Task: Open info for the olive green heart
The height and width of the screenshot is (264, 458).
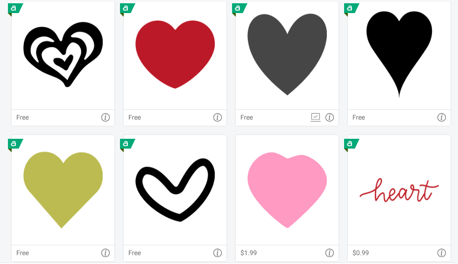Action: pos(106,253)
